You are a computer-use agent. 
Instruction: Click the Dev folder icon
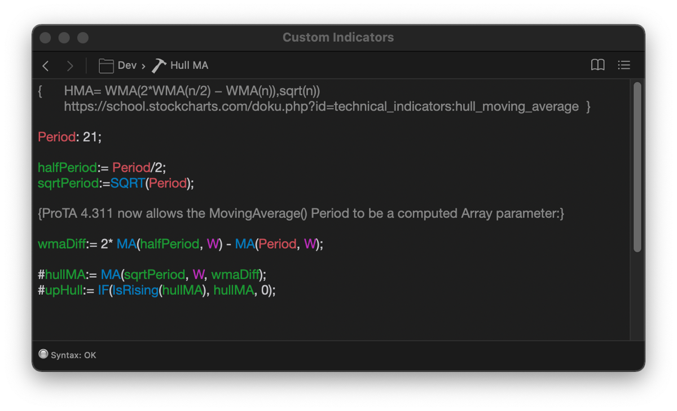[x=106, y=66]
